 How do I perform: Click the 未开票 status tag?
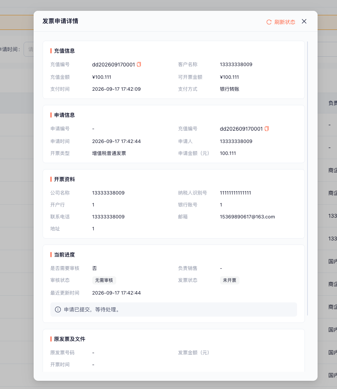click(229, 280)
